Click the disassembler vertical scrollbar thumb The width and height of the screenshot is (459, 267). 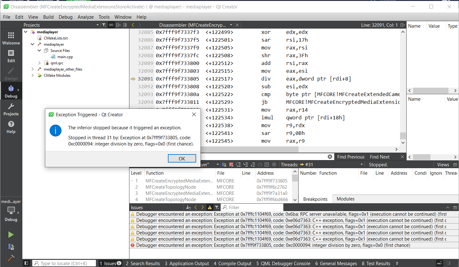pos(403,136)
